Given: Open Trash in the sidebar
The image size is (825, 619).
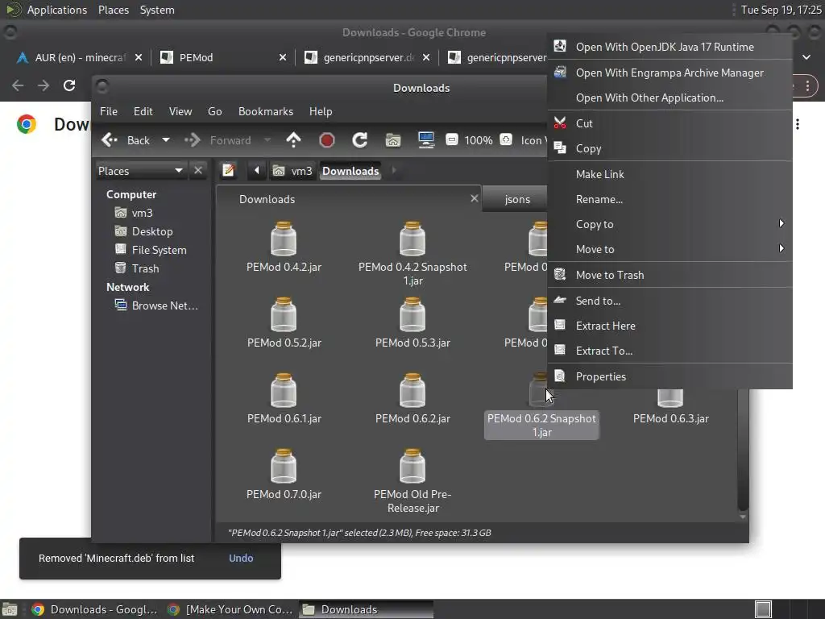Looking at the screenshot, I should tap(145, 268).
